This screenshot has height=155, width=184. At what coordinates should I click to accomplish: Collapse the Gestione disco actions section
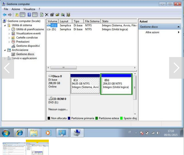[179, 27]
